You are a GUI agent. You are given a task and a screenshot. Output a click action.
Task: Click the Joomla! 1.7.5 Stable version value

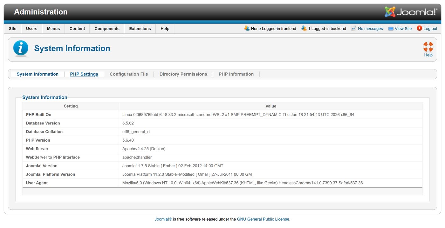pos(173,166)
